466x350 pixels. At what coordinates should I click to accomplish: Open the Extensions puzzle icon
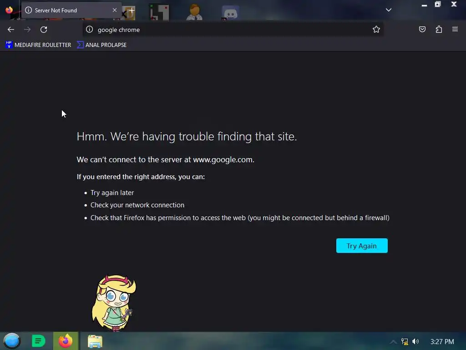[x=439, y=29]
